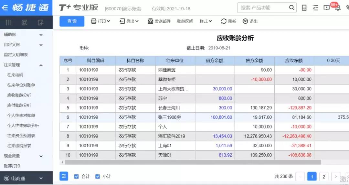
Task: Click the 刷新 refresh icon
Action: [224, 21]
